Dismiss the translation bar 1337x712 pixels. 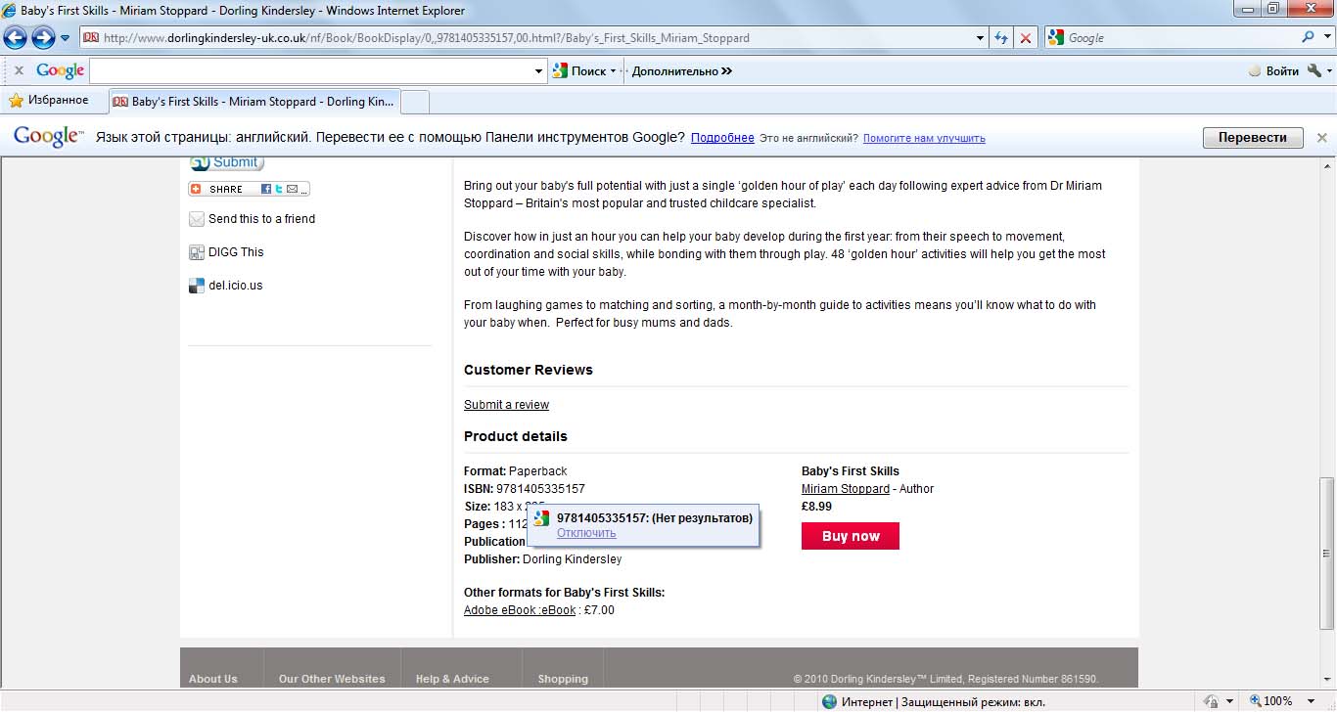point(1321,138)
